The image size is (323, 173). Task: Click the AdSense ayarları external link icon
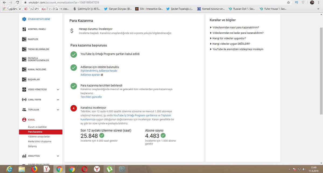coord(102,75)
